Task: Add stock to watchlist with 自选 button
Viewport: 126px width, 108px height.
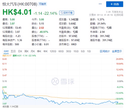Action: tap(115, 4)
